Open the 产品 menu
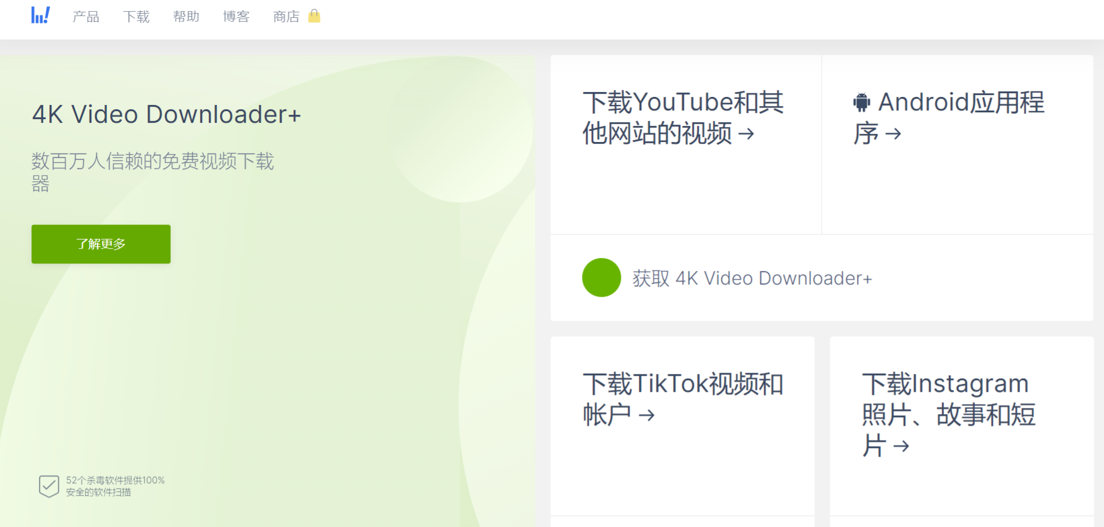 click(x=86, y=17)
